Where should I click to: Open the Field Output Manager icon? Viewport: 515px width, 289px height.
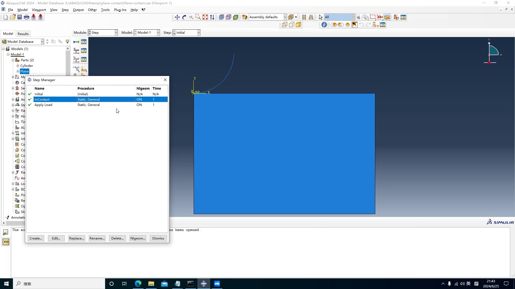(84, 51)
